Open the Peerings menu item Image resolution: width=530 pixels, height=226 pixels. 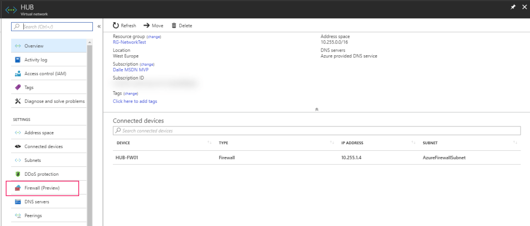coord(33,216)
